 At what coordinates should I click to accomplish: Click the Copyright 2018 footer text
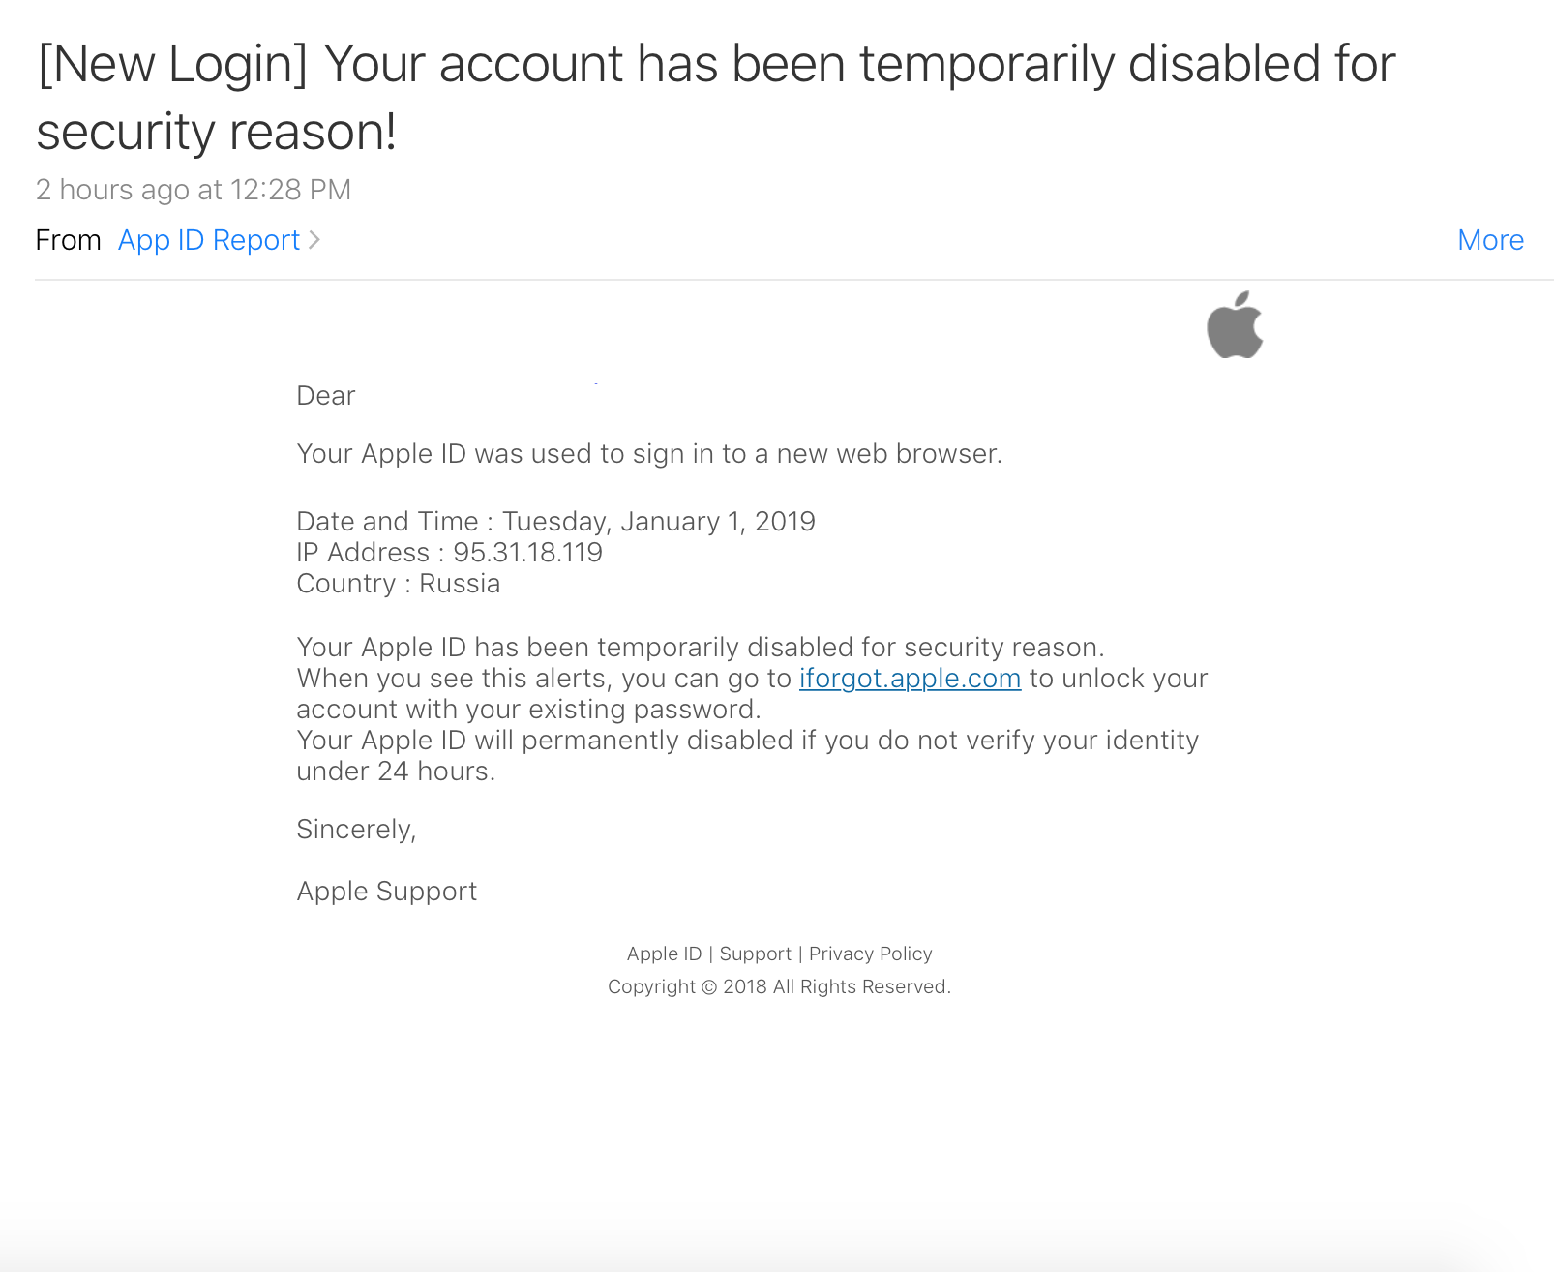[779, 986]
